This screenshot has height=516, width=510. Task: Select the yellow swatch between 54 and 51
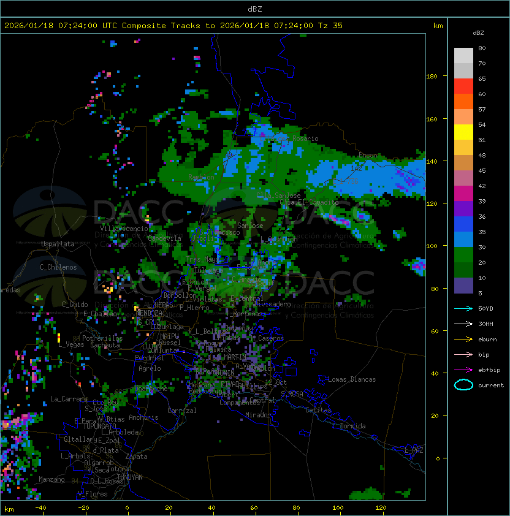pos(463,132)
